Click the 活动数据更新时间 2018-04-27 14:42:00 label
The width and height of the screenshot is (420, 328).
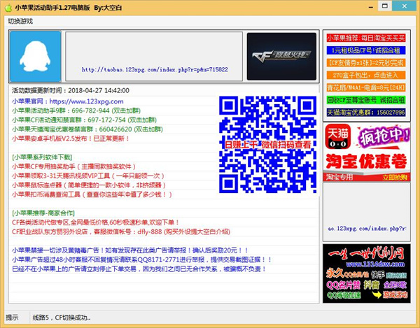(x=71, y=90)
